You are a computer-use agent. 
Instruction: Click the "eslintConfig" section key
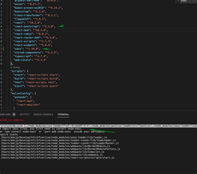point(21,94)
